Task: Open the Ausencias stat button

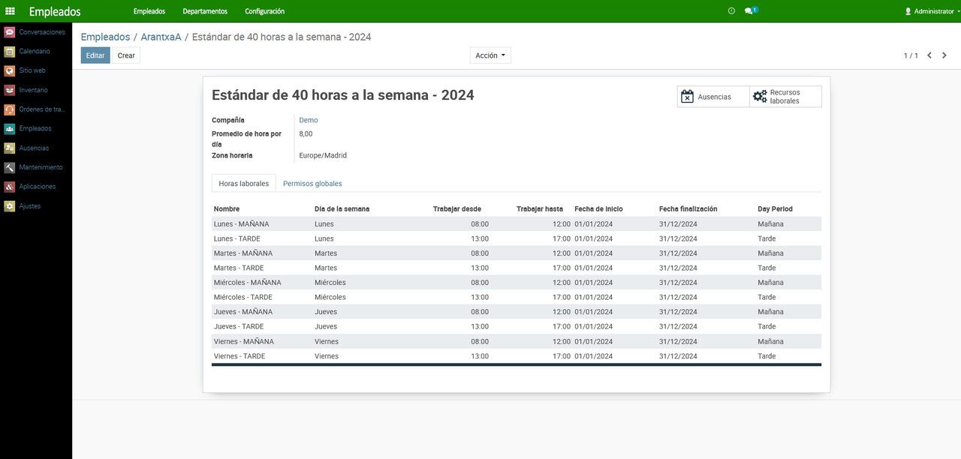Action: (x=713, y=97)
